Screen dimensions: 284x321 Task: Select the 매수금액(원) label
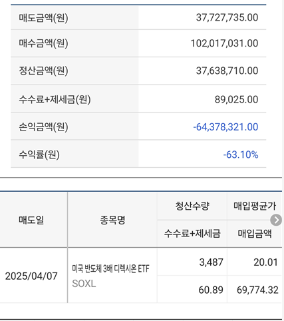[43, 43]
